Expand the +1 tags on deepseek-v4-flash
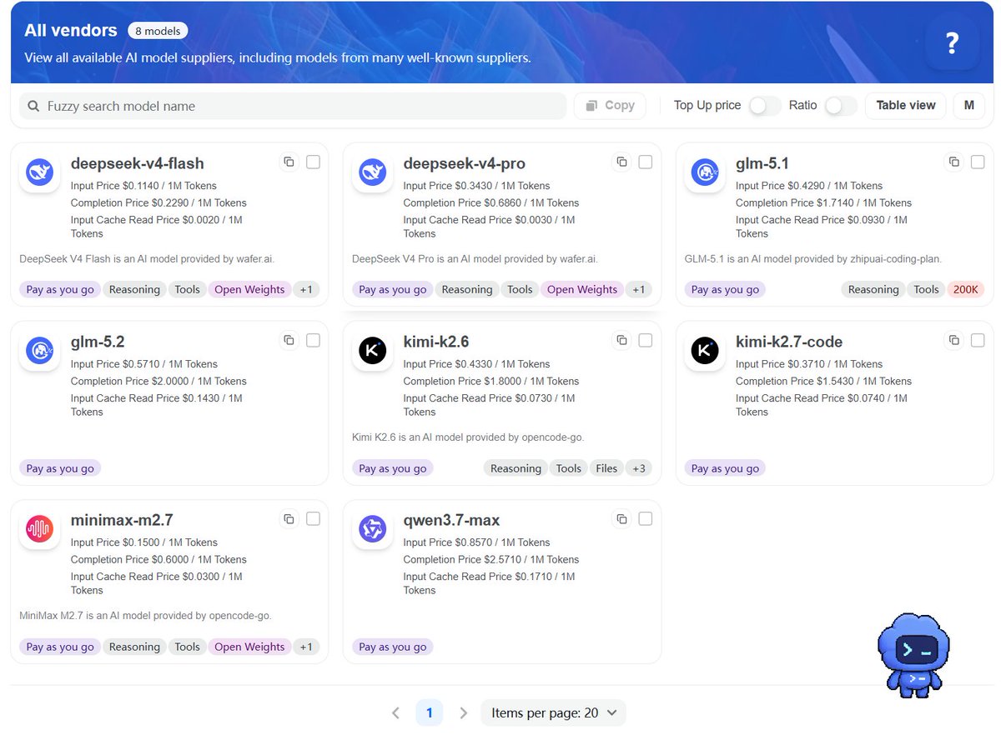 [306, 290]
